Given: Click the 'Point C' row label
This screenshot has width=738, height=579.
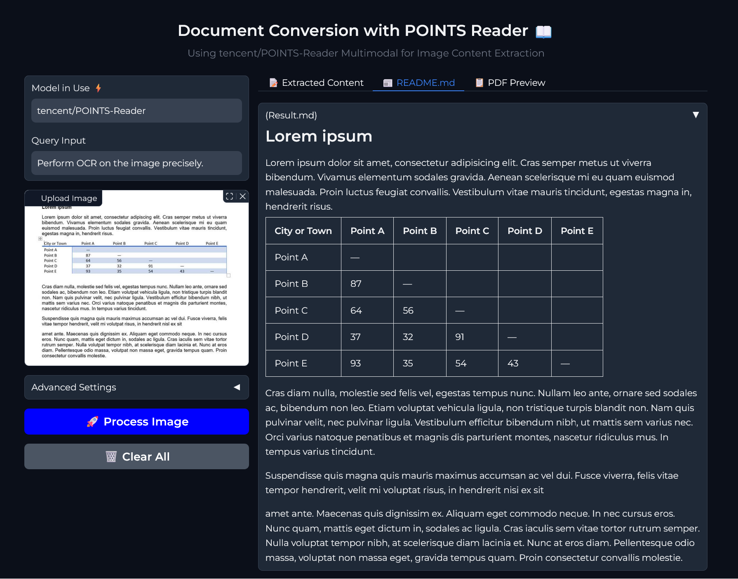Looking at the screenshot, I should pos(303,310).
